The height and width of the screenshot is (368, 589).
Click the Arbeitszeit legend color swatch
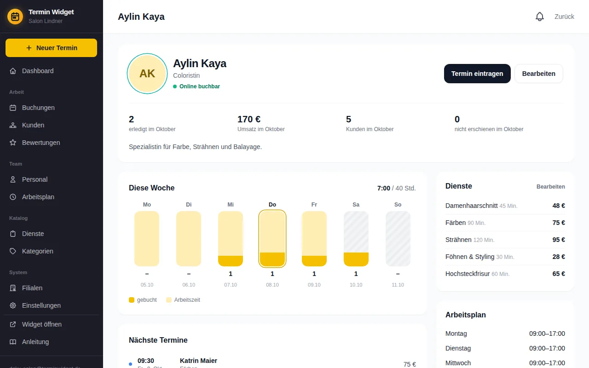tap(169, 300)
